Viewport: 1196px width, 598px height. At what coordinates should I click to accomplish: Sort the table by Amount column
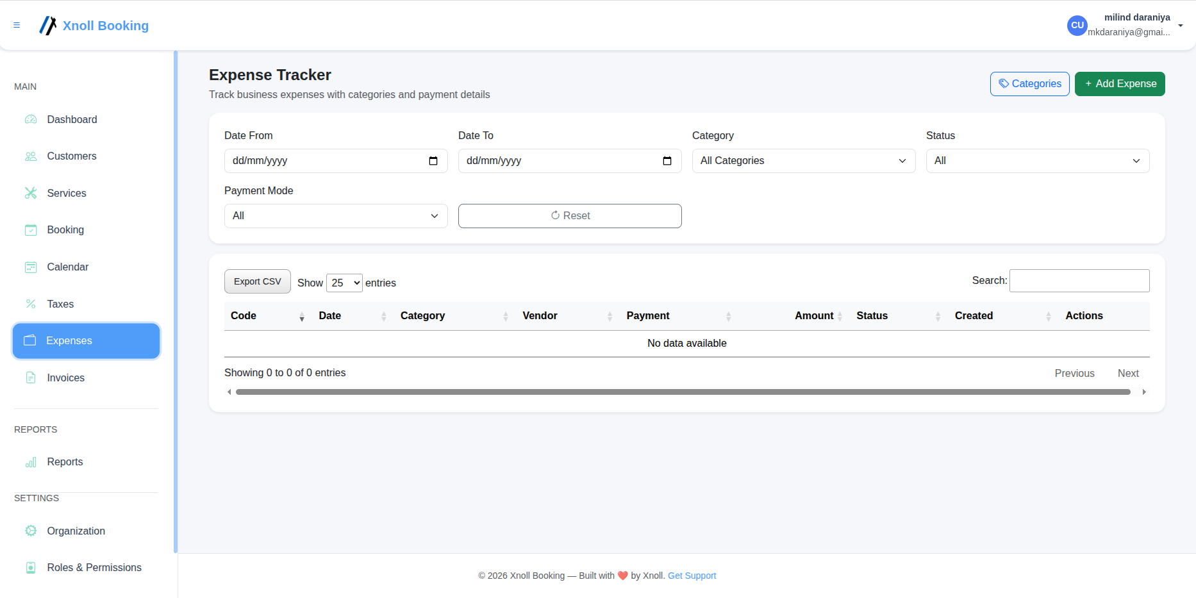pos(814,315)
